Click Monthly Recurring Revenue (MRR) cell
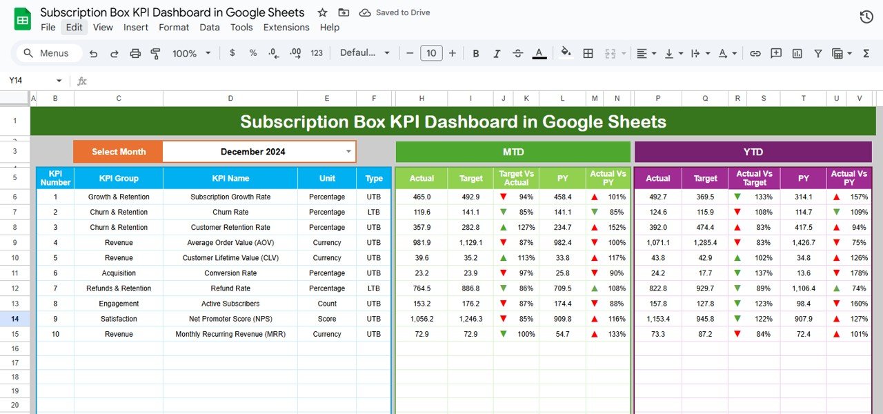The width and height of the screenshot is (883, 414). 230,334
